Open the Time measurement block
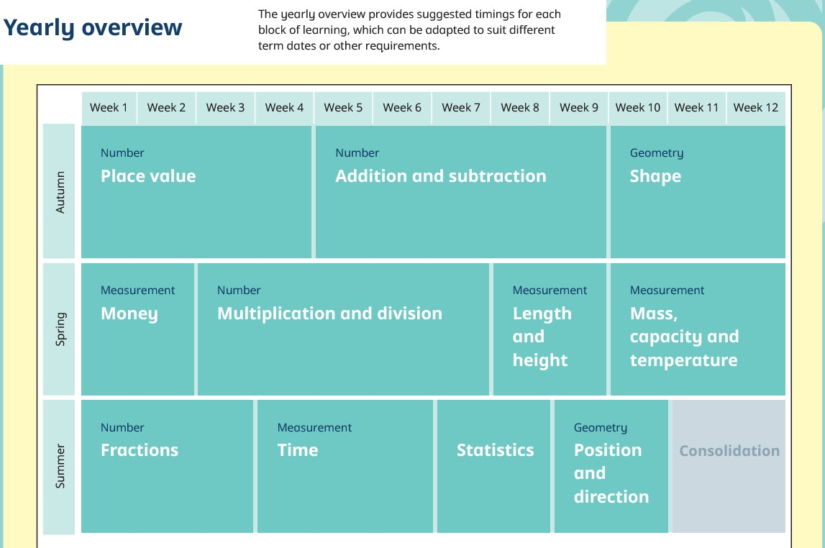The width and height of the screenshot is (825, 548). [345, 467]
